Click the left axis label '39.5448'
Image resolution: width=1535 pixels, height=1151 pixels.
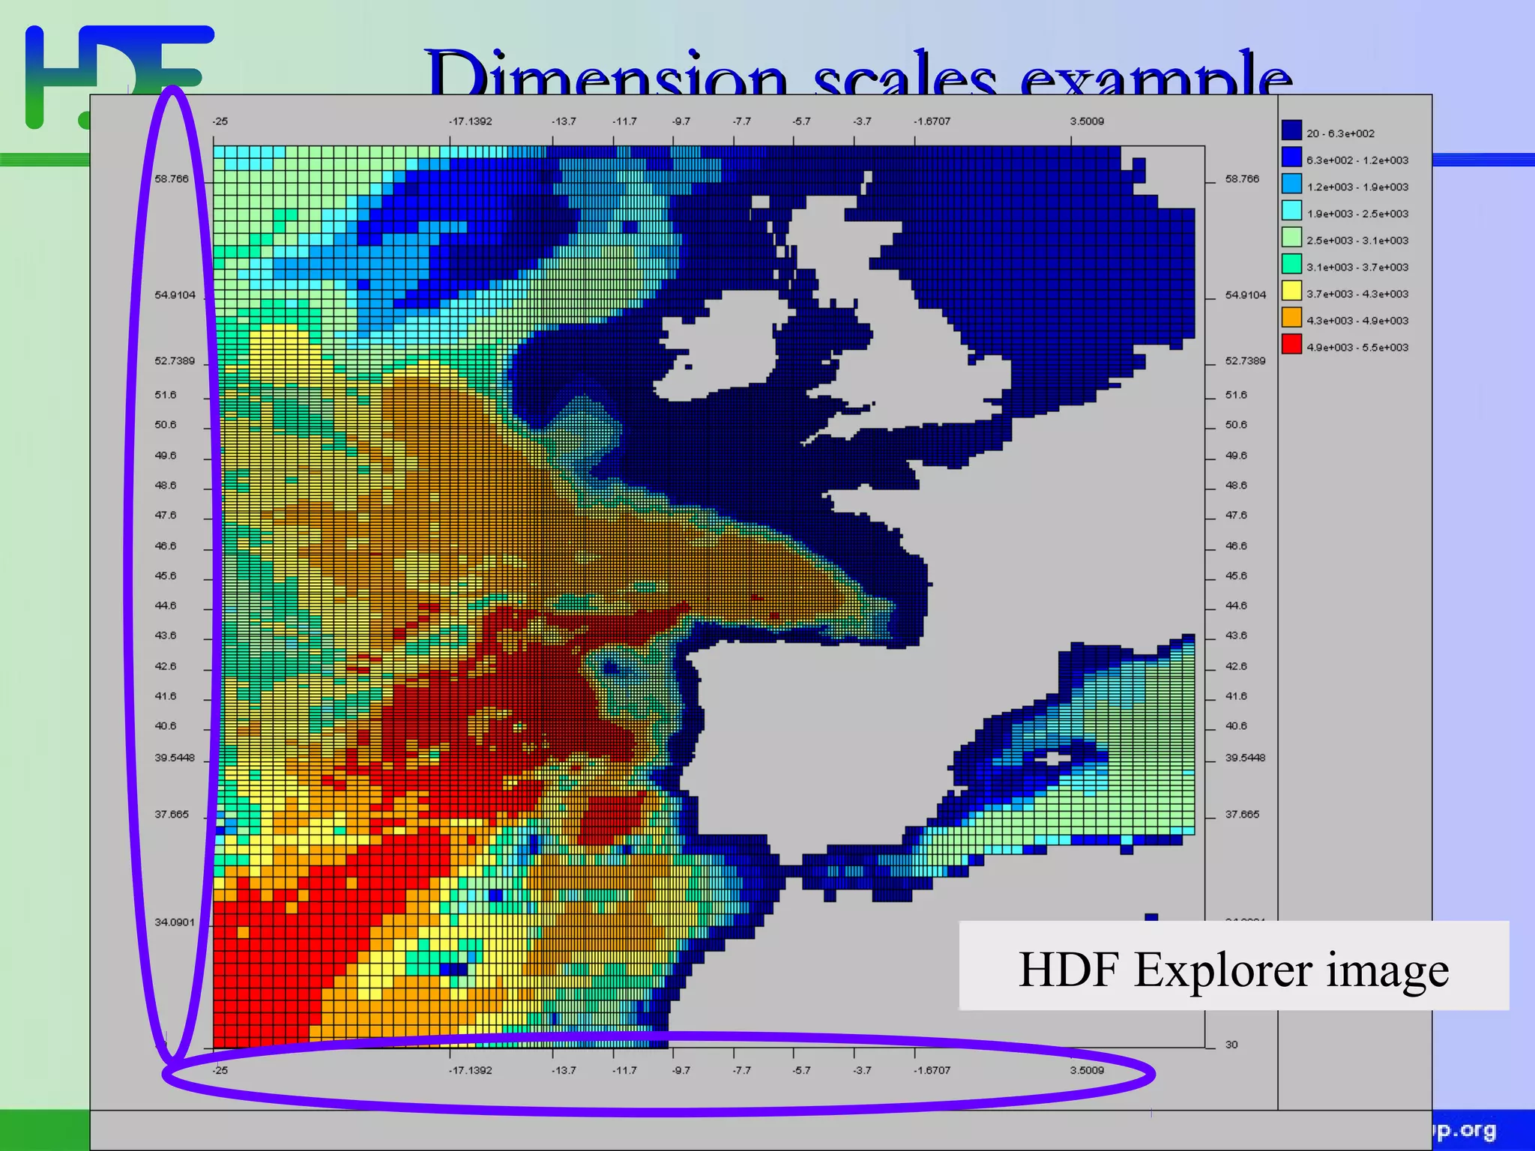point(175,758)
